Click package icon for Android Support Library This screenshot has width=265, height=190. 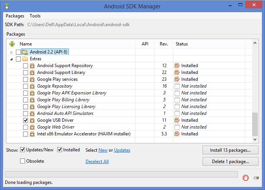click(32, 72)
